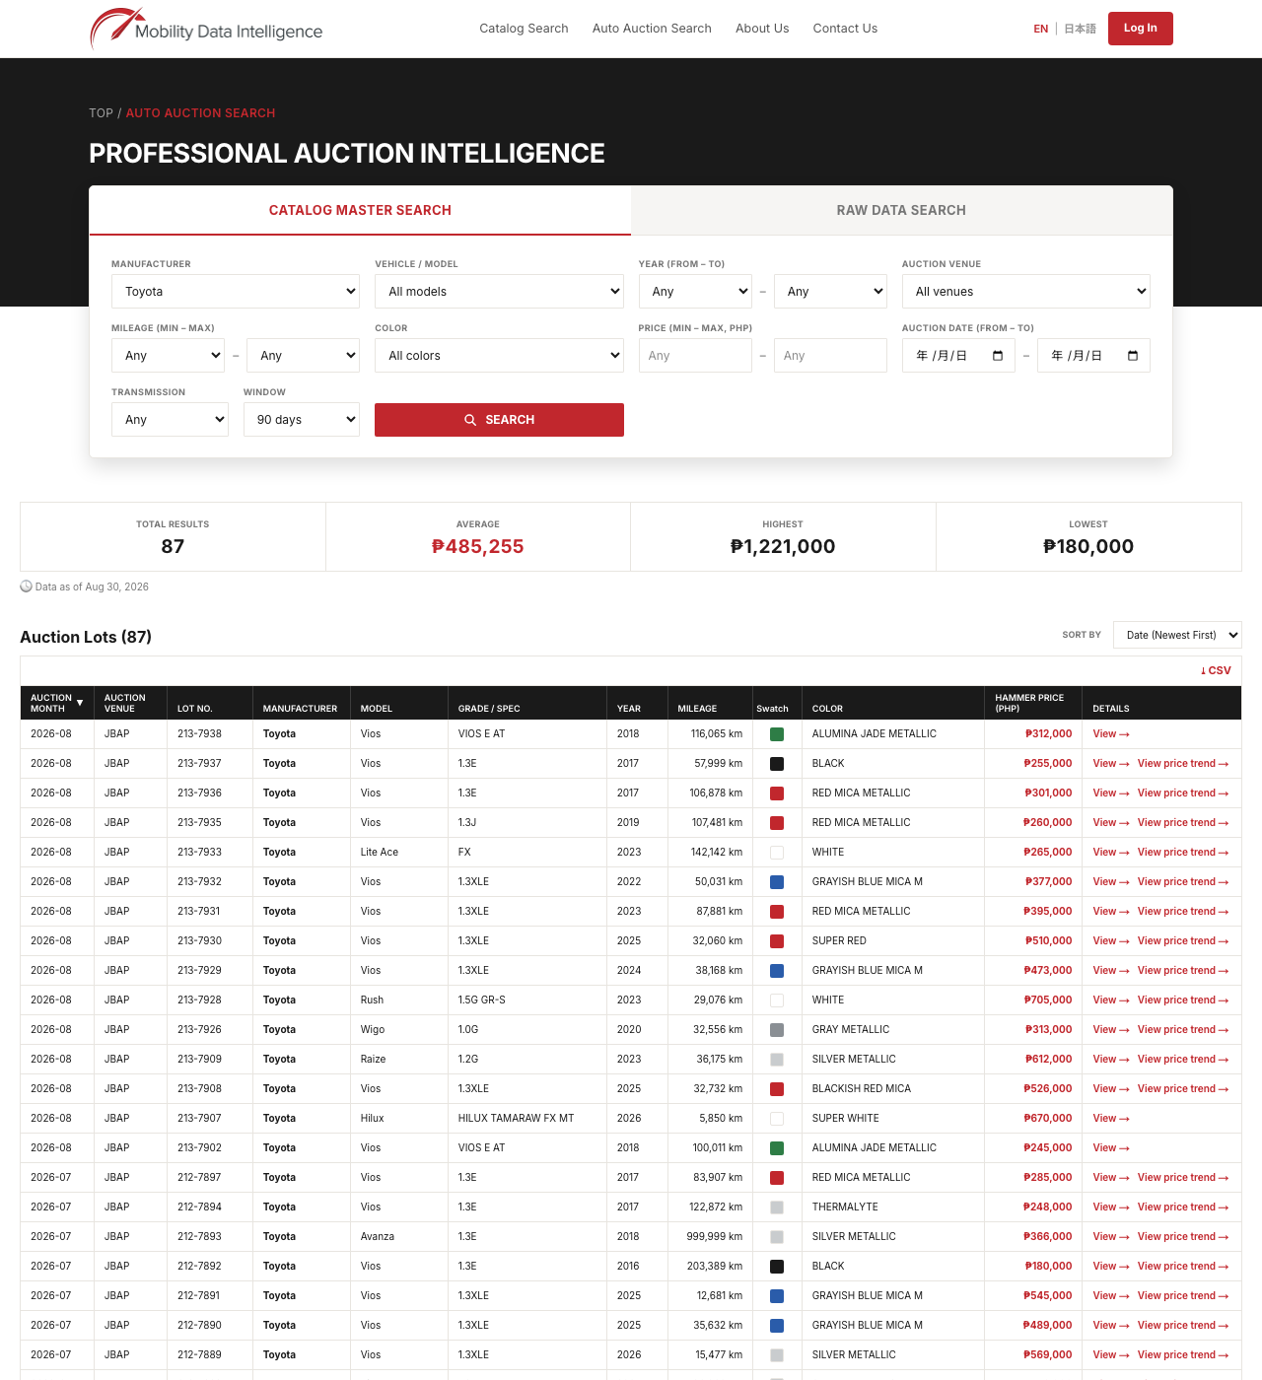1262x1380 pixels.
Task: View details for lot 212-7889
Action: [x=1111, y=1355]
